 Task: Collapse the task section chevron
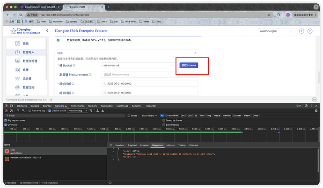tap(195, 53)
